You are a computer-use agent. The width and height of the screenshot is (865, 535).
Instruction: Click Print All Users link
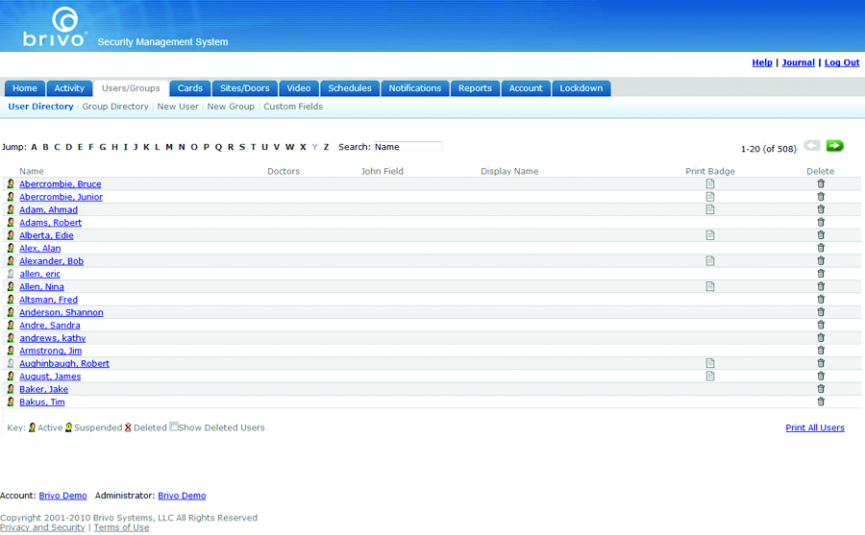(815, 427)
